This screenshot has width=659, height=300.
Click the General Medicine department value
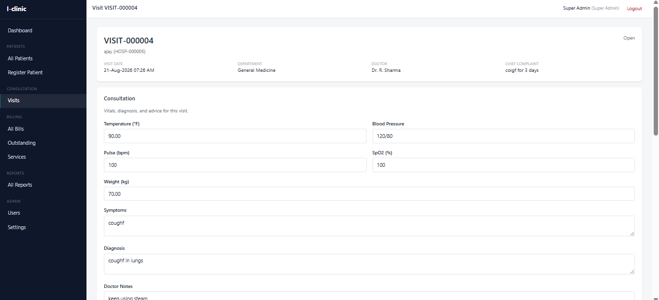coord(257,70)
